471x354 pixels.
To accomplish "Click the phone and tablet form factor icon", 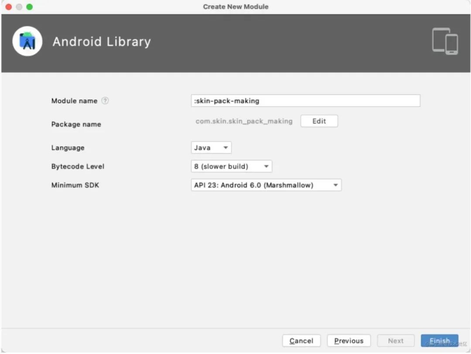I will click(444, 41).
